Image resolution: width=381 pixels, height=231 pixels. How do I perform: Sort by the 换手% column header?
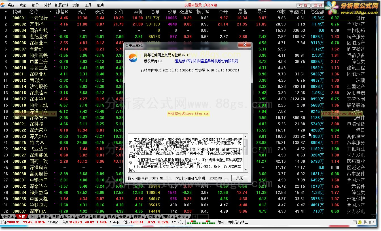(202, 12)
